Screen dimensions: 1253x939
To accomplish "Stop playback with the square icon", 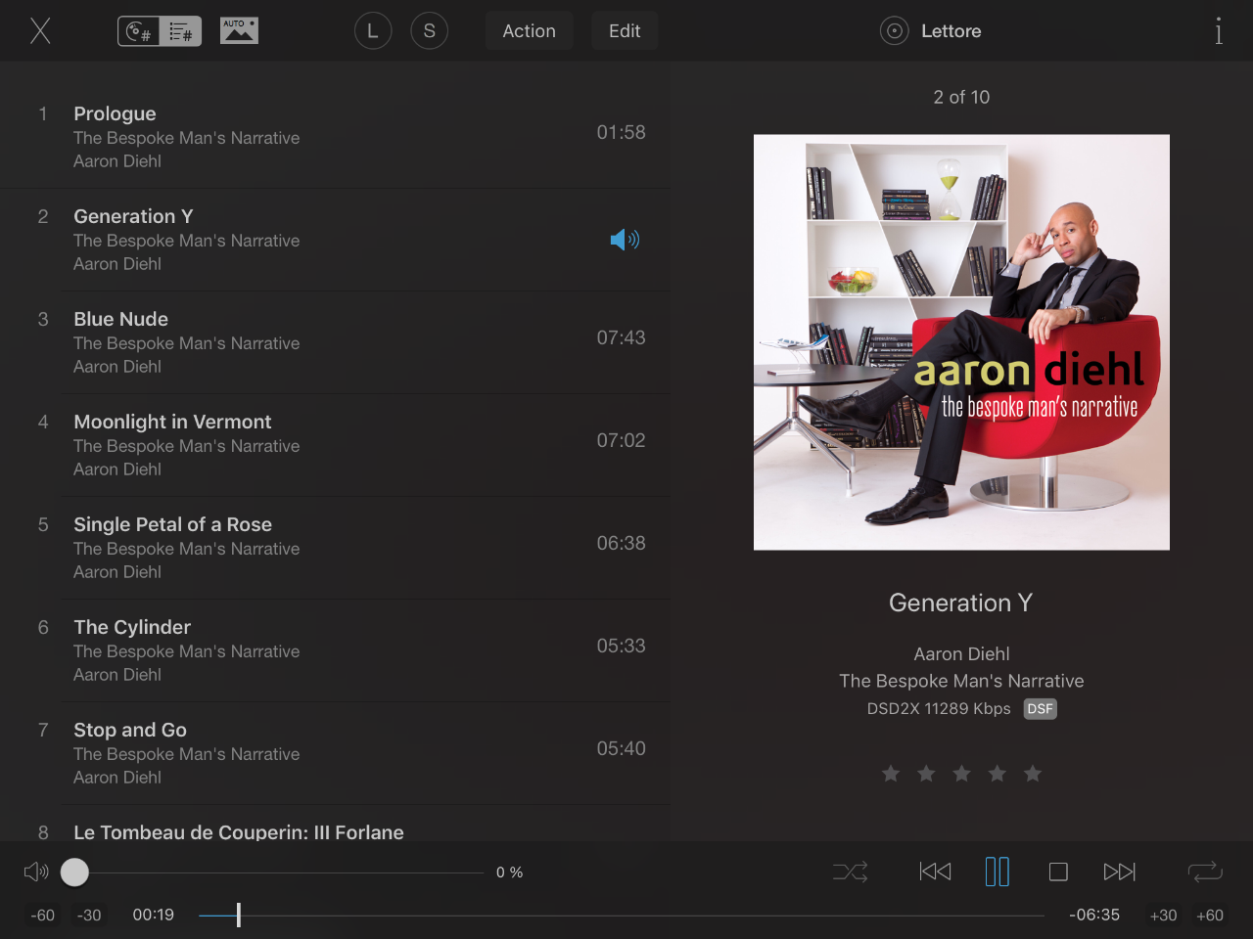I will coord(1058,872).
